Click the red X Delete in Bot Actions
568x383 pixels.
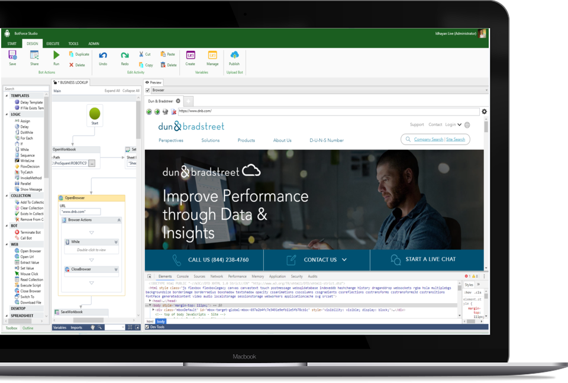click(72, 65)
